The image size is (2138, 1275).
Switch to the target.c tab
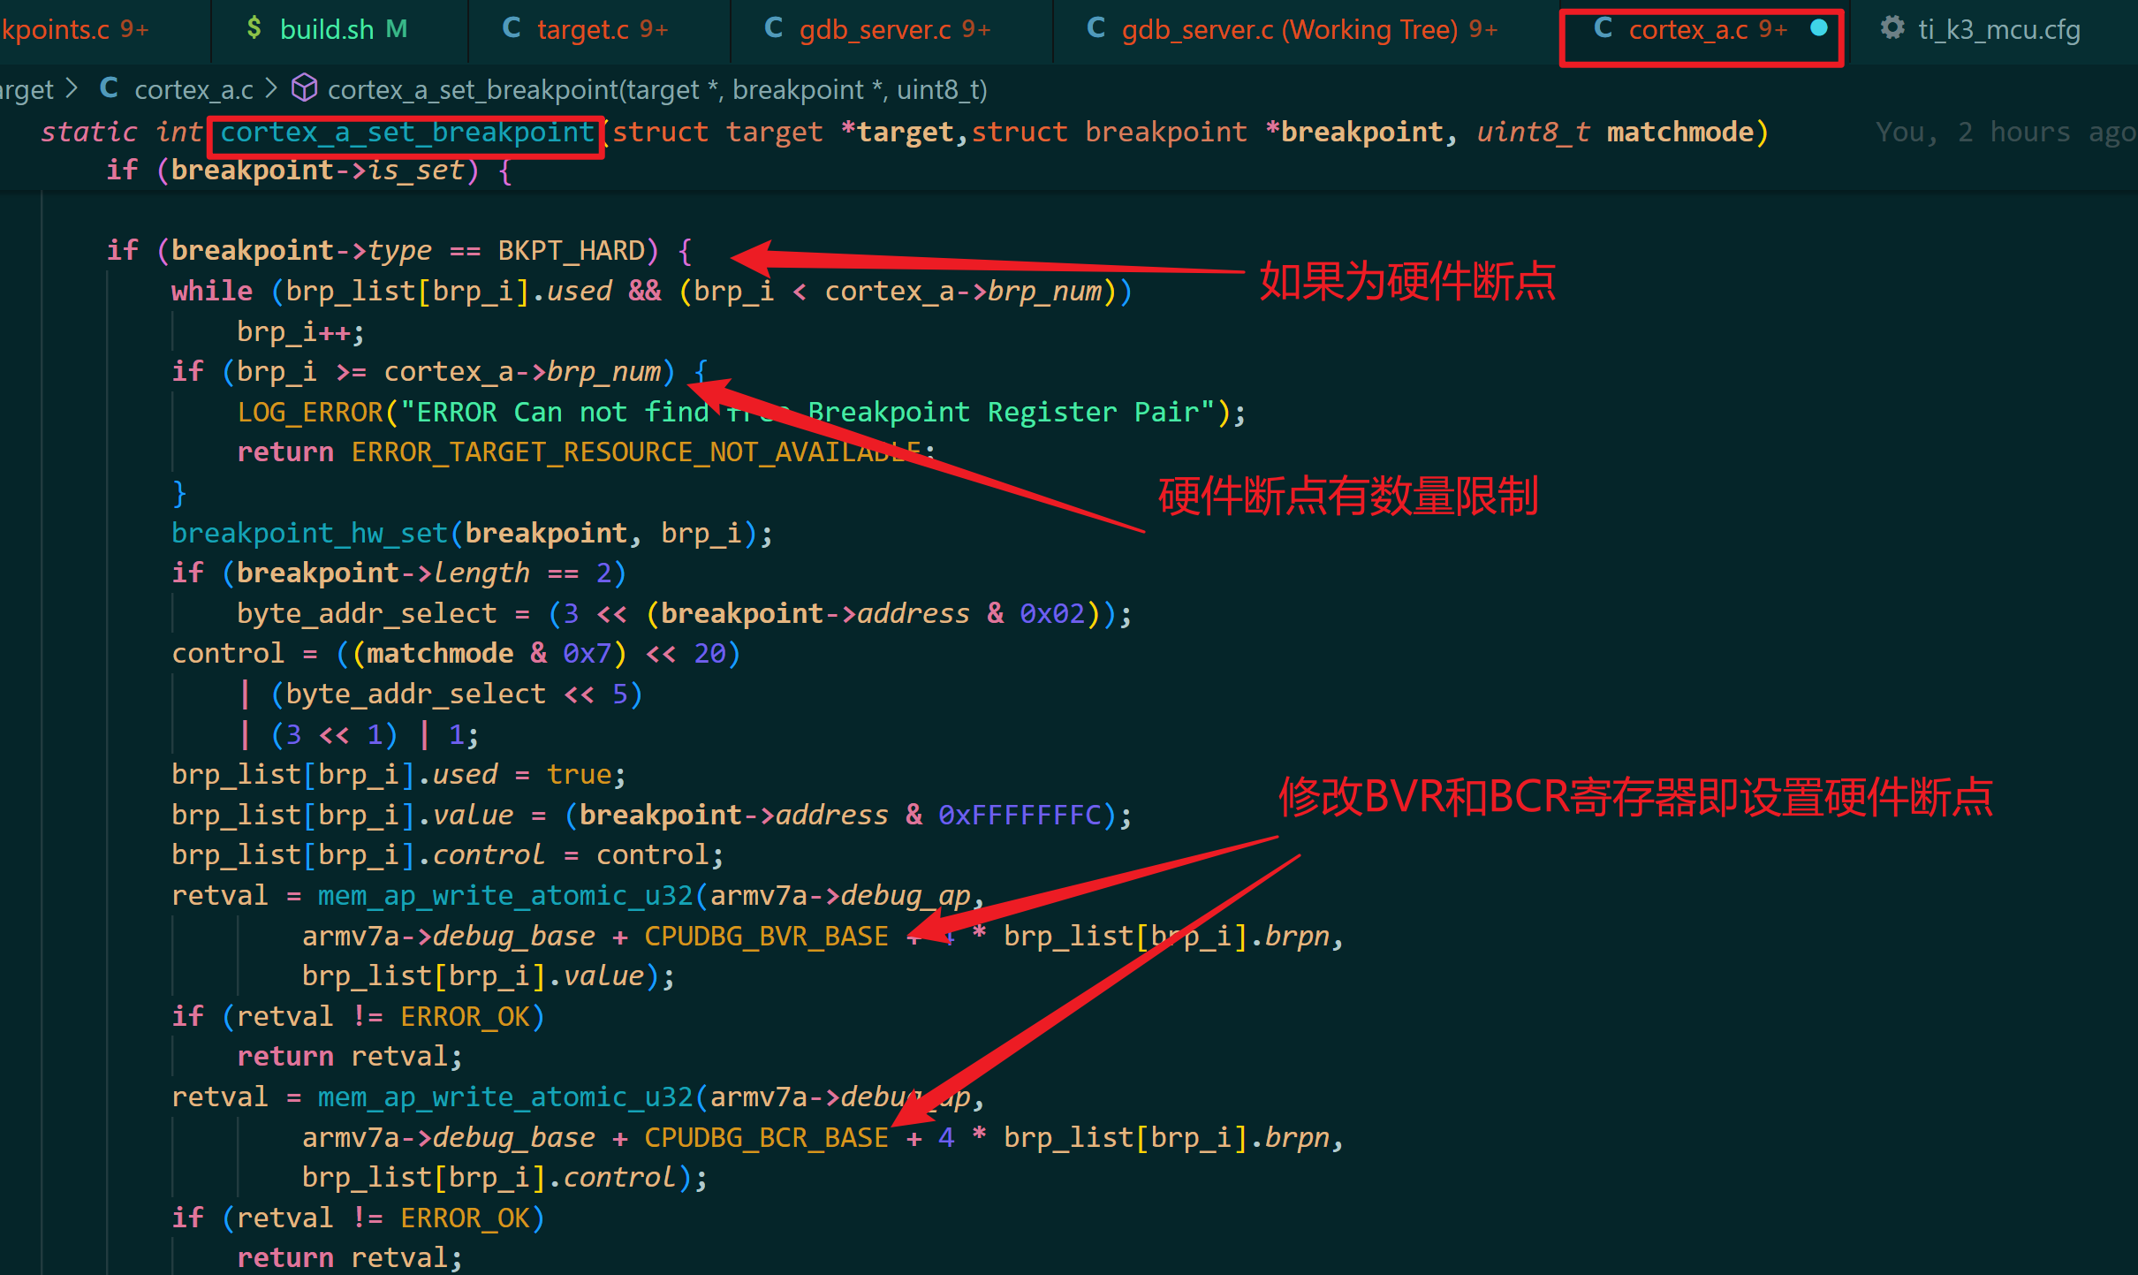click(583, 28)
